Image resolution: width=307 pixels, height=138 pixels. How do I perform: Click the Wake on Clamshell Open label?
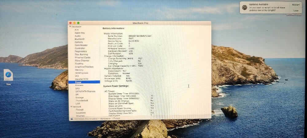click(121, 103)
